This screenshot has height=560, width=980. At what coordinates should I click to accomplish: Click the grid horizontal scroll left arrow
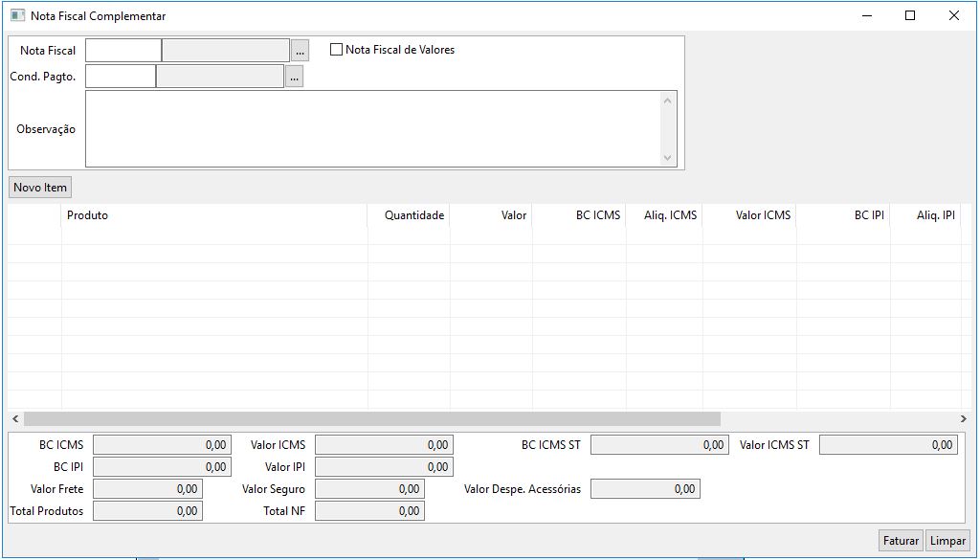15,418
